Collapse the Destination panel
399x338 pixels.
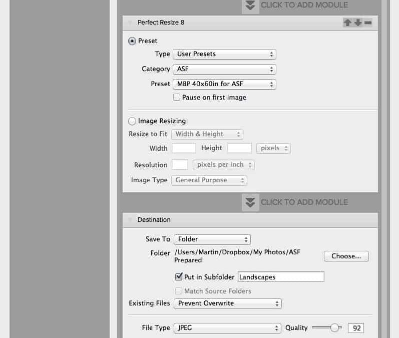pos(131,220)
